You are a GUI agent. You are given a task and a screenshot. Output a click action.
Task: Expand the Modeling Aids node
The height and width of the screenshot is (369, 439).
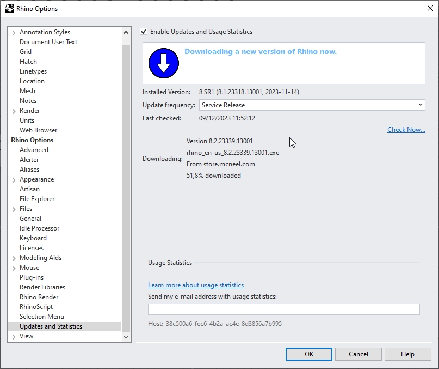[x=14, y=258]
